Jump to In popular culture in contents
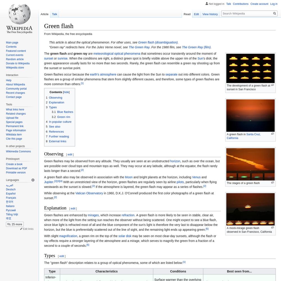Viewport: 281px width, 281px height. [60, 122]
